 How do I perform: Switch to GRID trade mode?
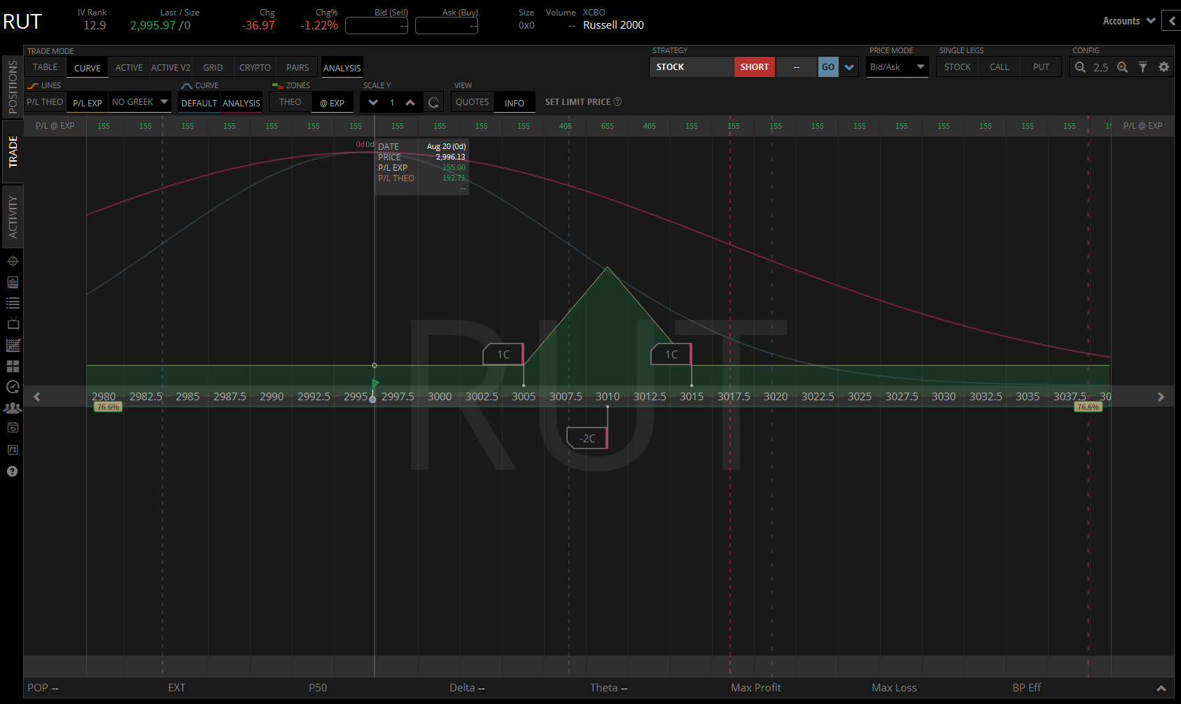(213, 68)
